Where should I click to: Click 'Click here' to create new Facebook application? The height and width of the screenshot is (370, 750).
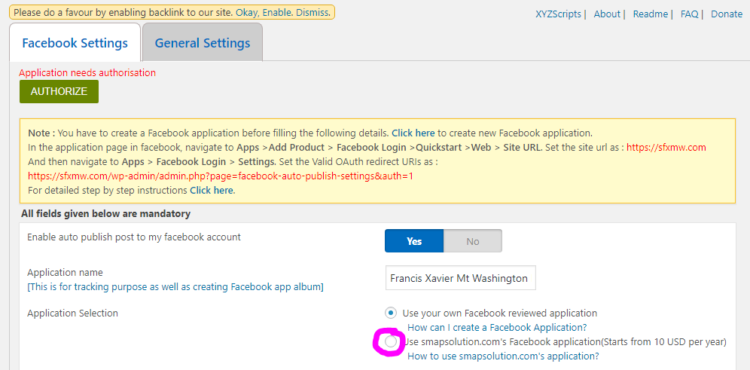413,133
